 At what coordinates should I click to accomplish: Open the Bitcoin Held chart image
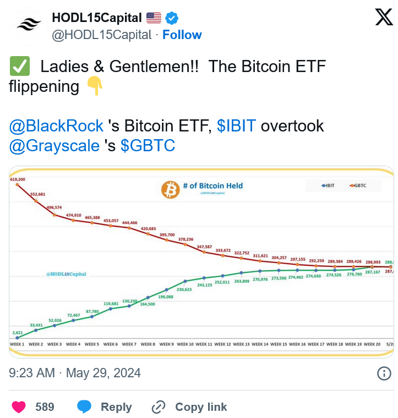[201, 262]
